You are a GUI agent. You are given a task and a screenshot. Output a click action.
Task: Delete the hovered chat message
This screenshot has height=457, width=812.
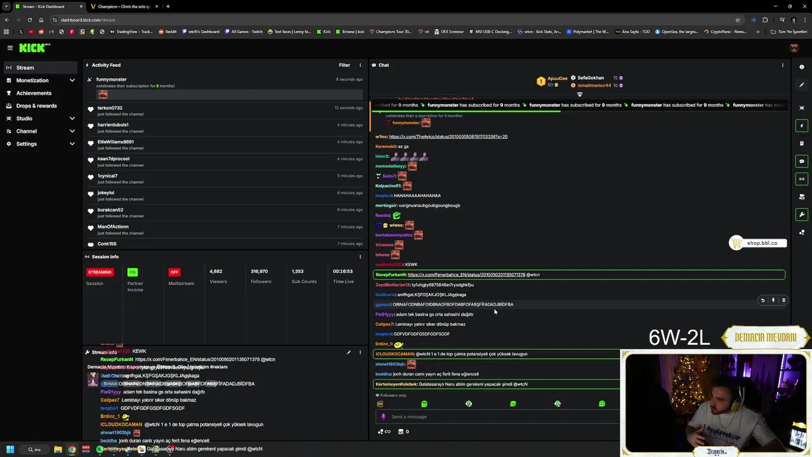click(783, 300)
